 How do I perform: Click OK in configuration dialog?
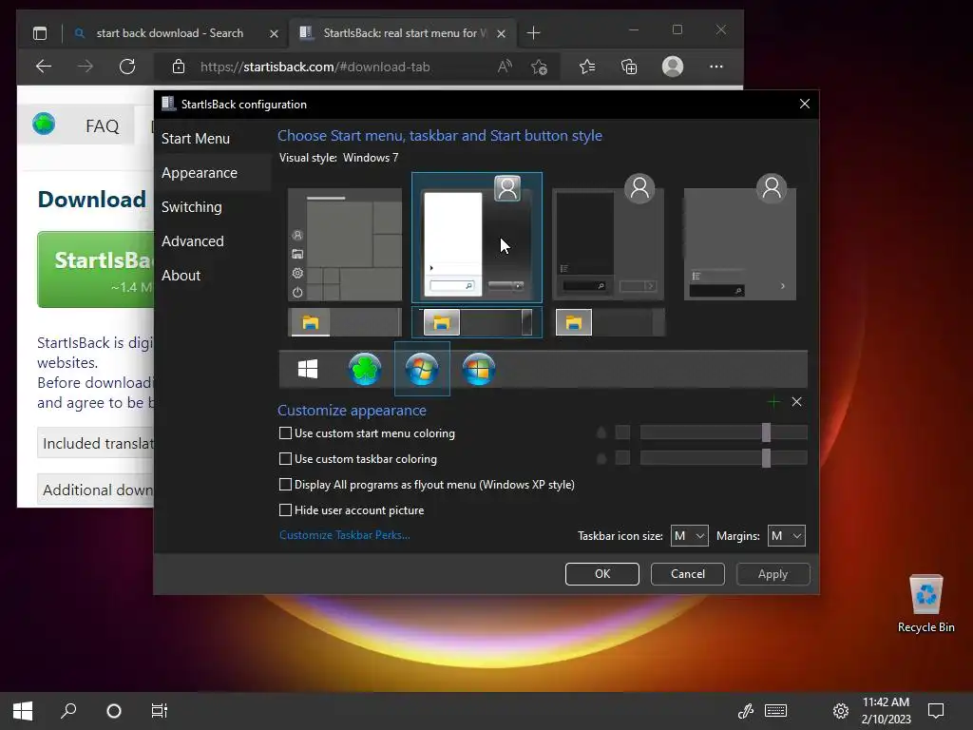click(x=601, y=574)
